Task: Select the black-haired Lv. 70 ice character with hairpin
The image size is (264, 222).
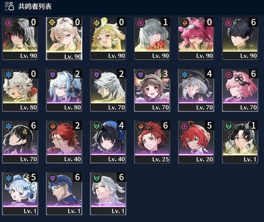Action: point(20,142)
